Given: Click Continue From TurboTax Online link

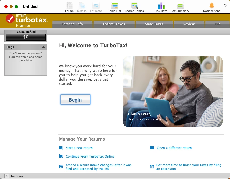Looking at the screenshot, I should pos(90,156).
